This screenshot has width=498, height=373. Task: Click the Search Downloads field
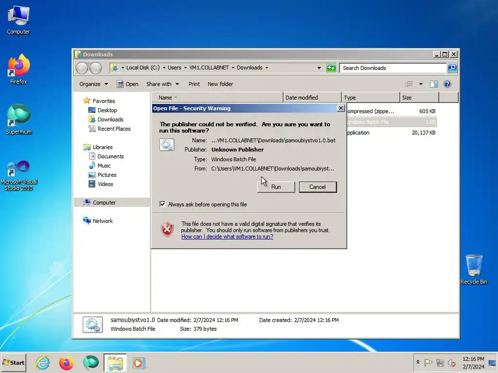point(393,68)
